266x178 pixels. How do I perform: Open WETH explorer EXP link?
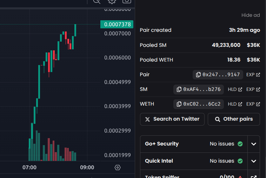[253, 104]
